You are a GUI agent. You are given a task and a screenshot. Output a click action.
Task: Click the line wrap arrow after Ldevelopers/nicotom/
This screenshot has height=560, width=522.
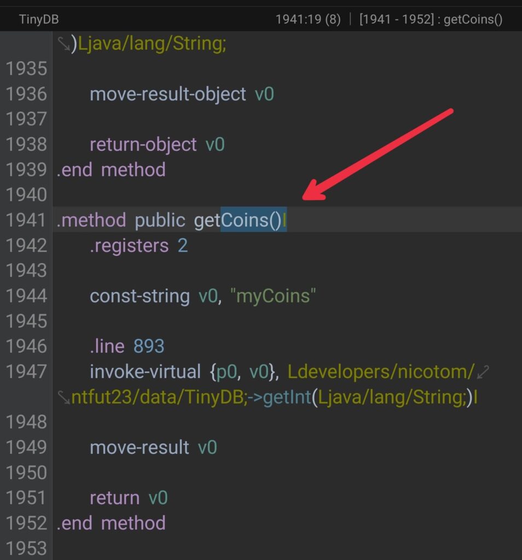pos(483,372)
